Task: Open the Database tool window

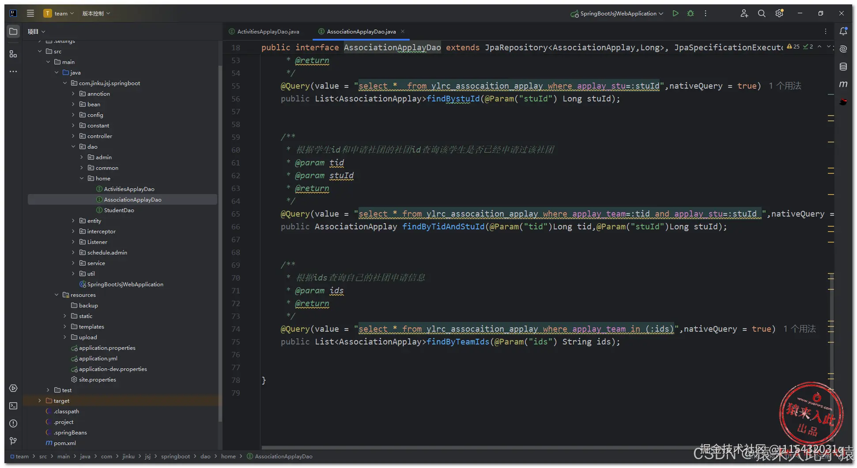Action: (843, 67)
